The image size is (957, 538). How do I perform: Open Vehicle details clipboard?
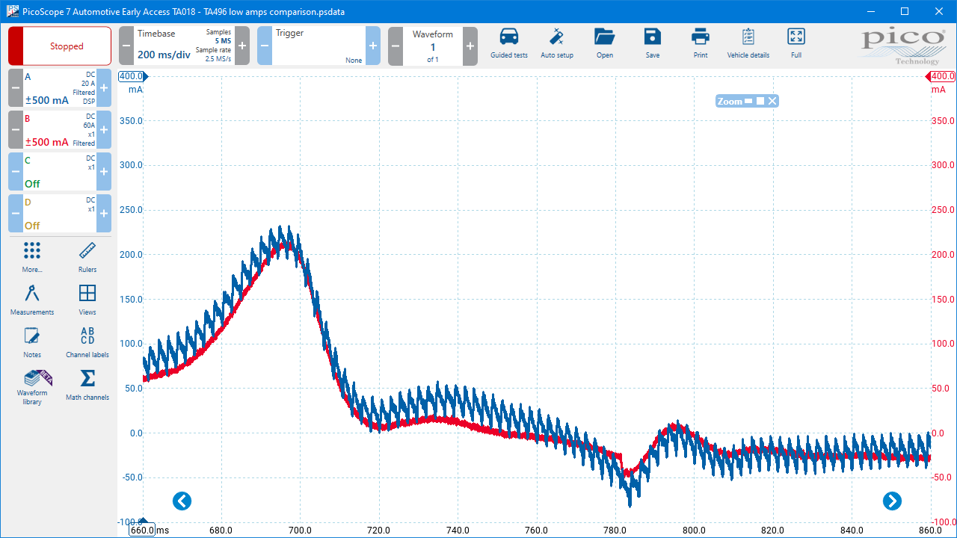click(748, 43)
